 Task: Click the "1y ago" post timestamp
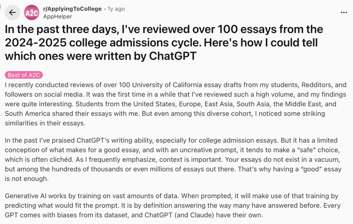(x=116, y=9)
